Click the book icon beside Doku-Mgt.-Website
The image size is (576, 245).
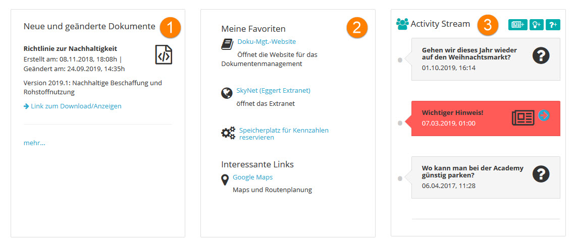click(227, 44)
